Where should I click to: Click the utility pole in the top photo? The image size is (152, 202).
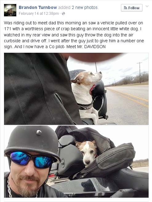(140, 72)
